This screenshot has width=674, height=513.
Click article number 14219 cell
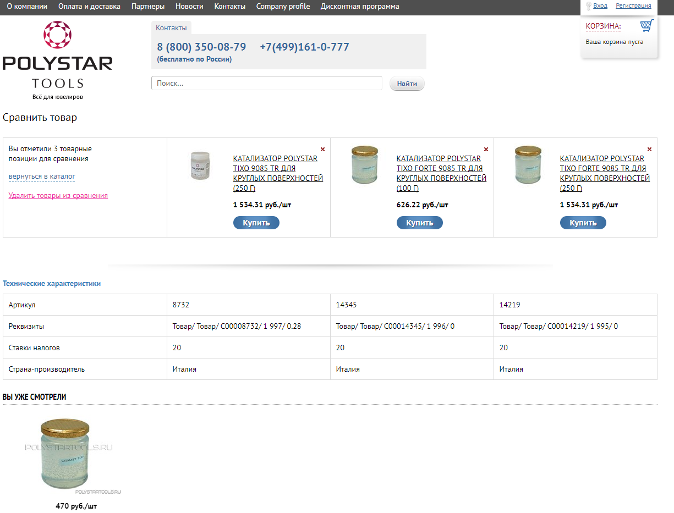tap(576, 305)
